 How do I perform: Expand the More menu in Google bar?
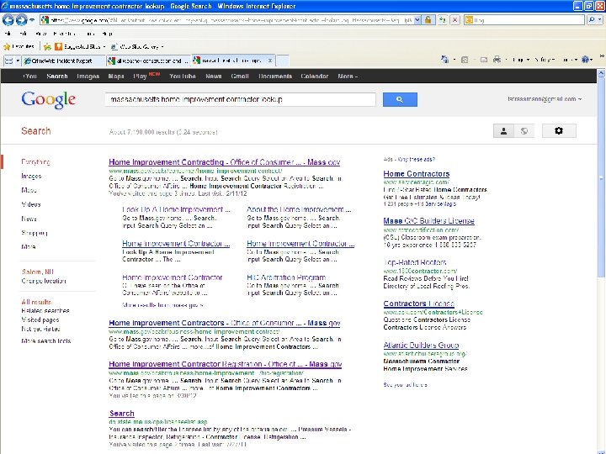click(348, 76)
